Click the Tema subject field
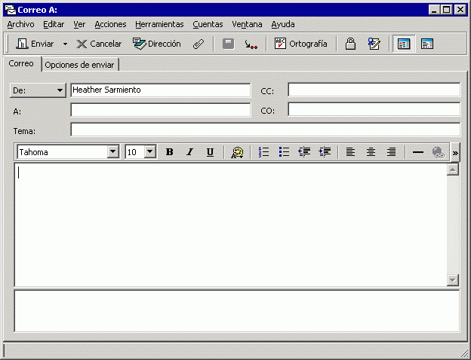471x360 pixels. coord(266,130)
